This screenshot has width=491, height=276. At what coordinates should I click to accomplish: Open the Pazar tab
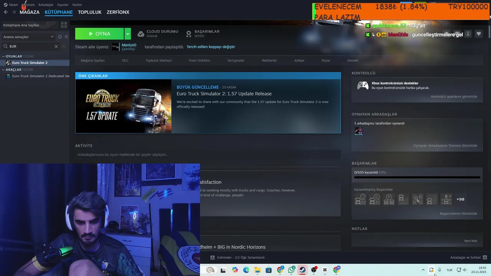[x=326, y=61]
